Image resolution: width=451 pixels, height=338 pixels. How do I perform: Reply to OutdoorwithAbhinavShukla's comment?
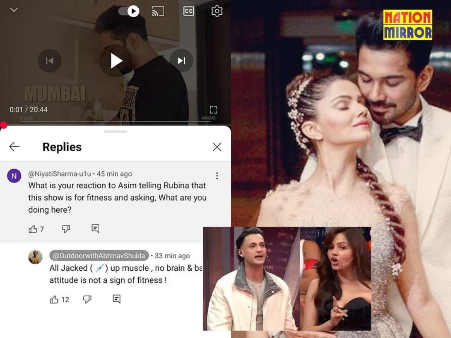coord(117,299)
